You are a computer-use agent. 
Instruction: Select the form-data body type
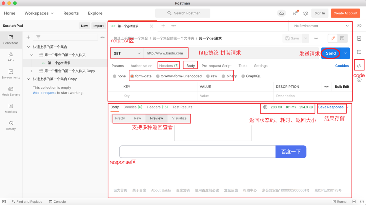[141, 76]
